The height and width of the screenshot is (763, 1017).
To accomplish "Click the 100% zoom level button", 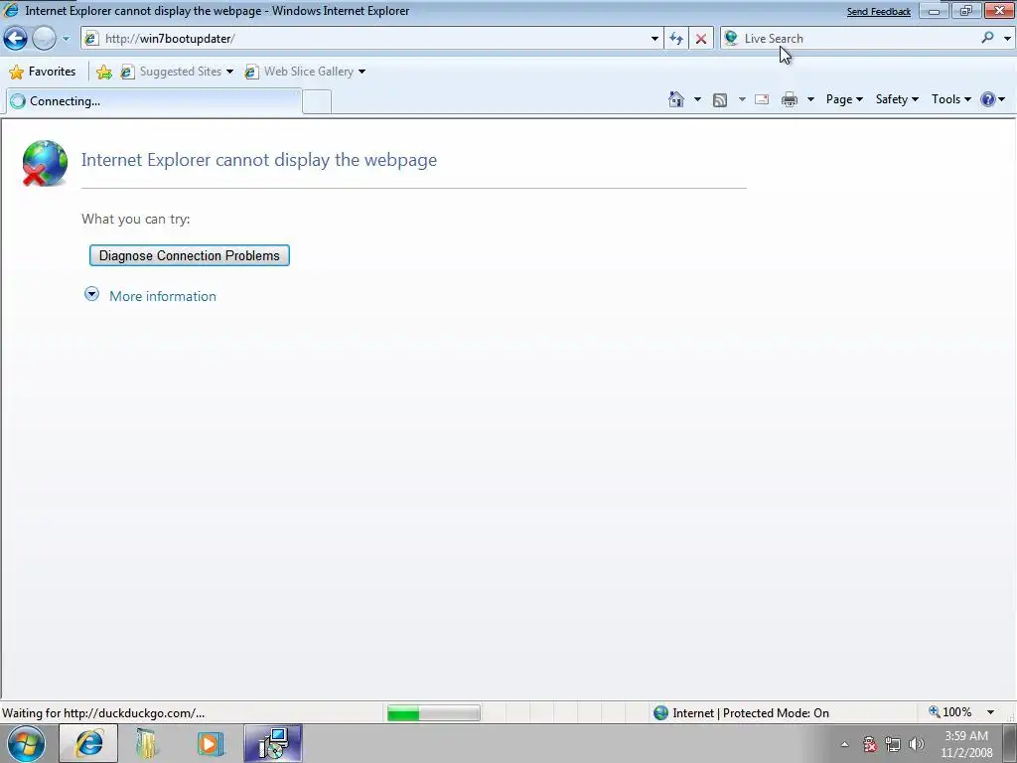I will [x=950, y=712].
